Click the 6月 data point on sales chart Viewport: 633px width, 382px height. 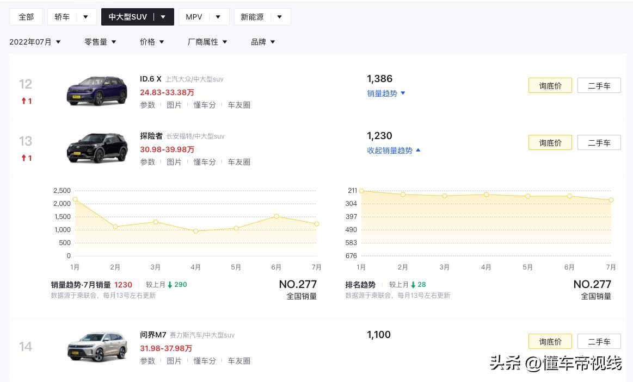click(x=276, y=216)
